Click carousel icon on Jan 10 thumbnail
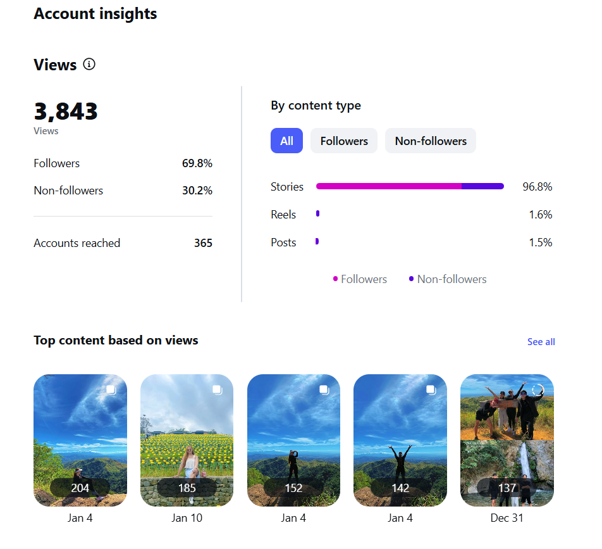Viewport: 602px width, 549px height. pos(218,390)
